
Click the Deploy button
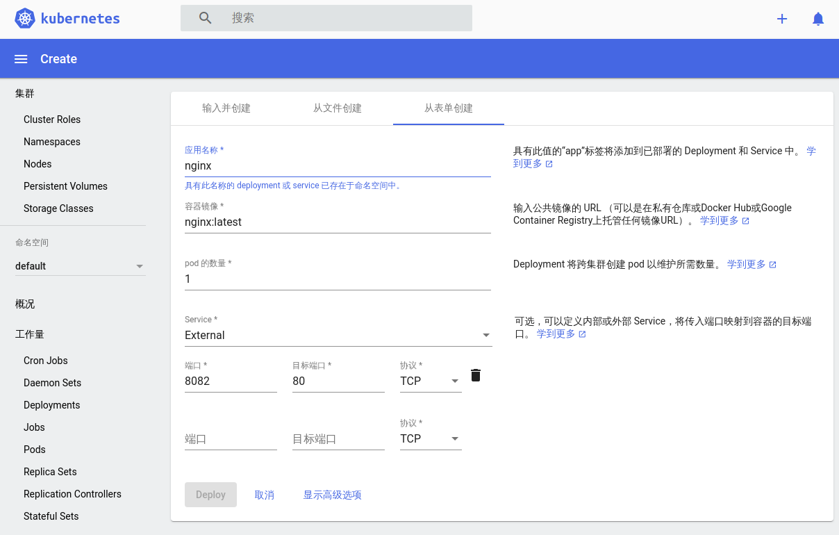[x=210, y=495]
